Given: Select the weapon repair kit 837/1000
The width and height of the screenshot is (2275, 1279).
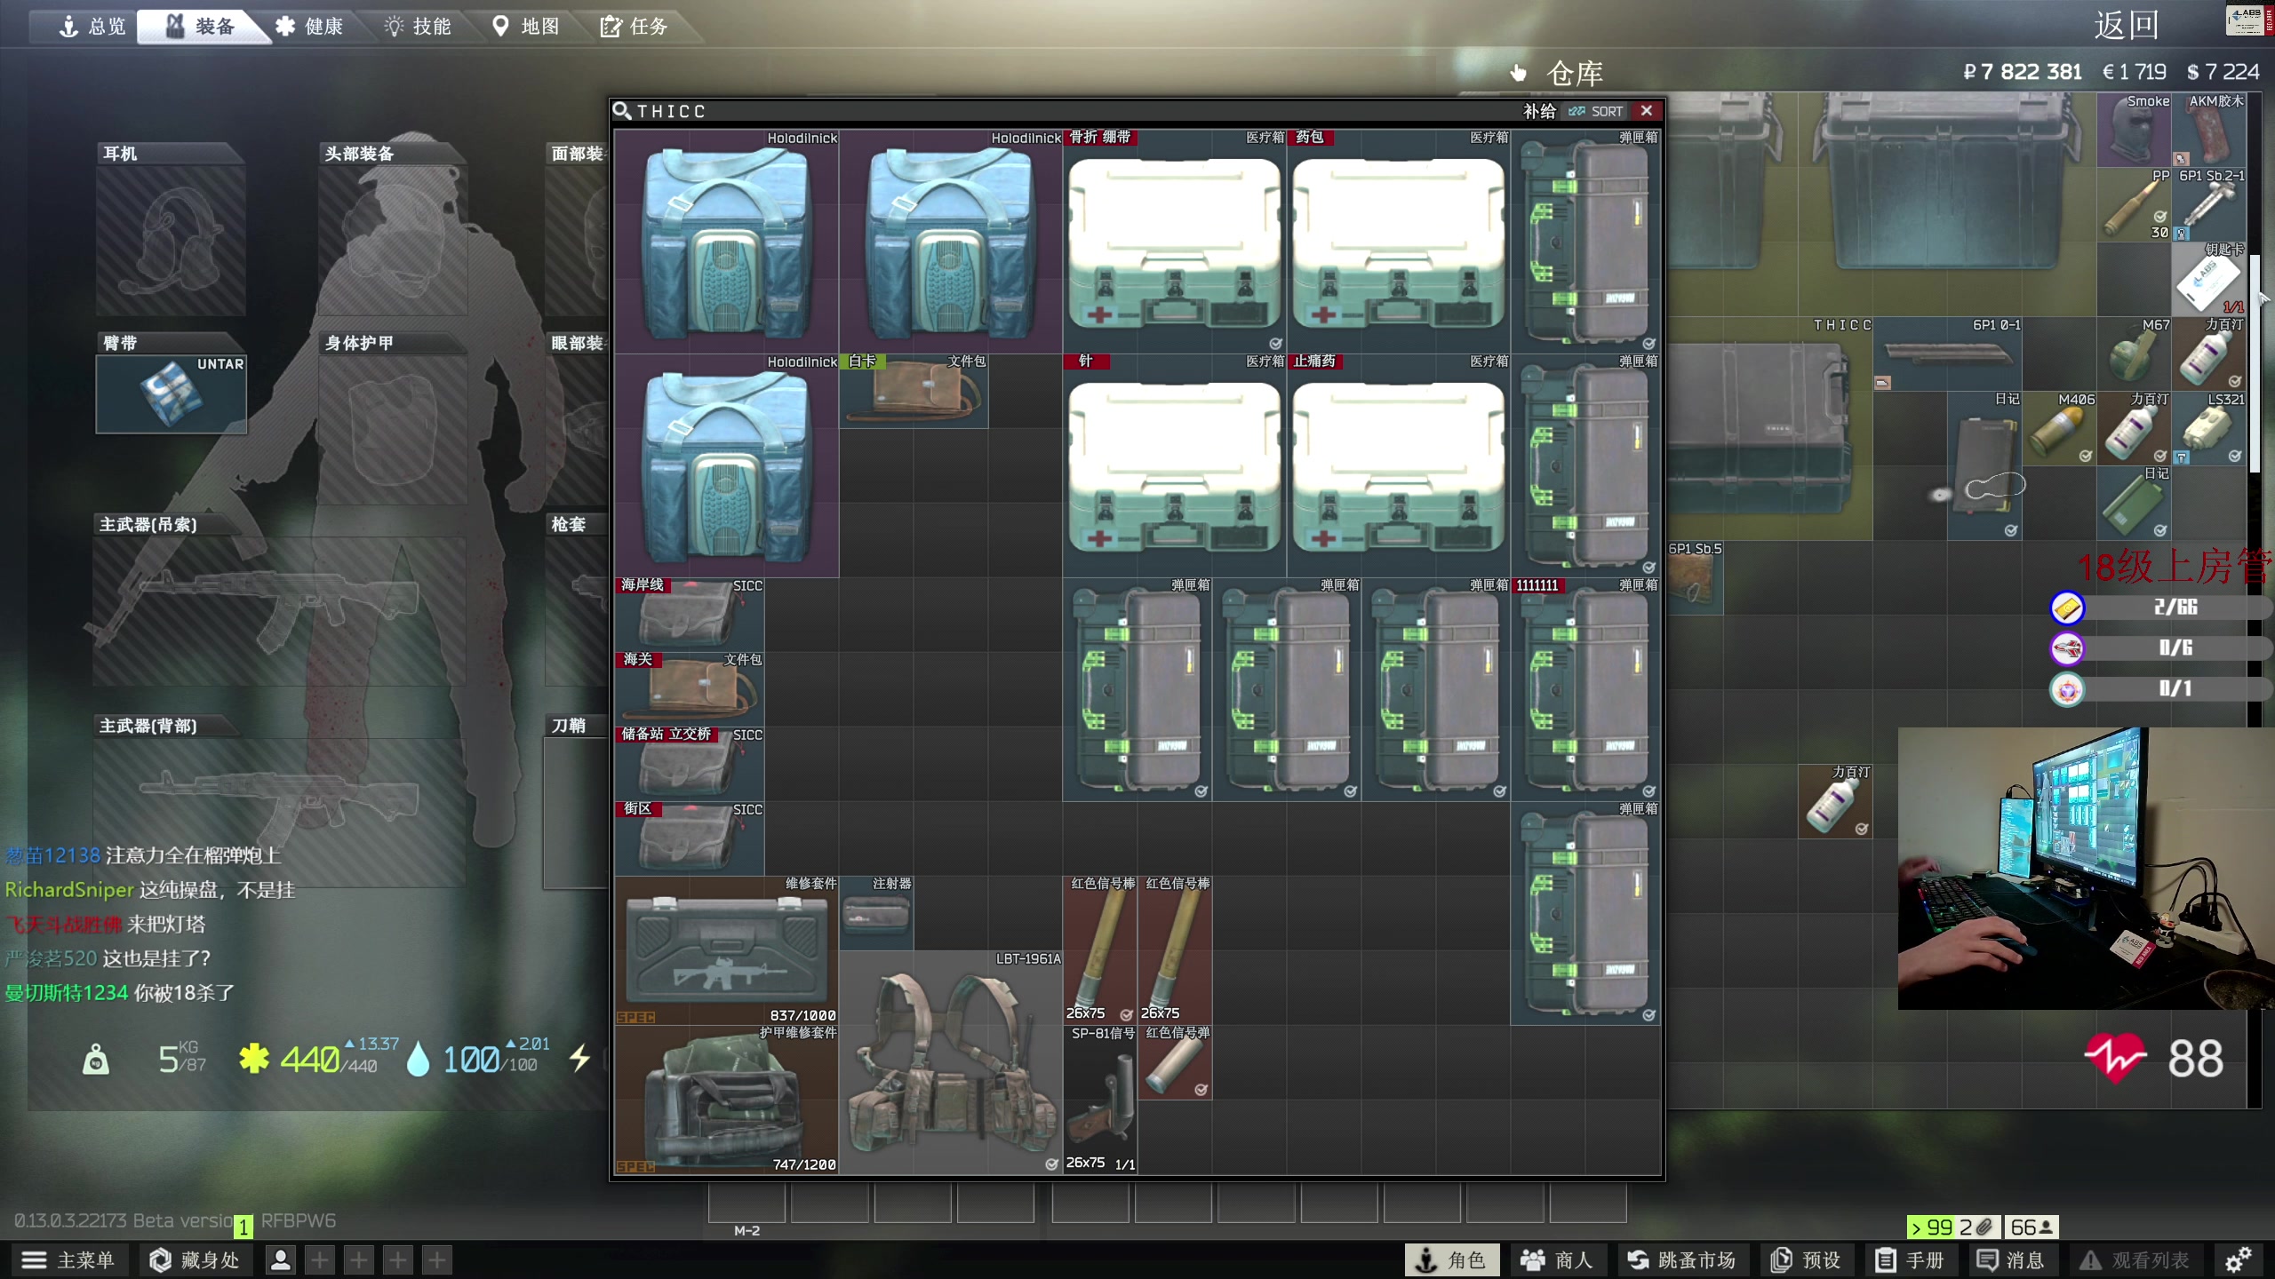Looking at the screenshot, I should pos(726,950).
